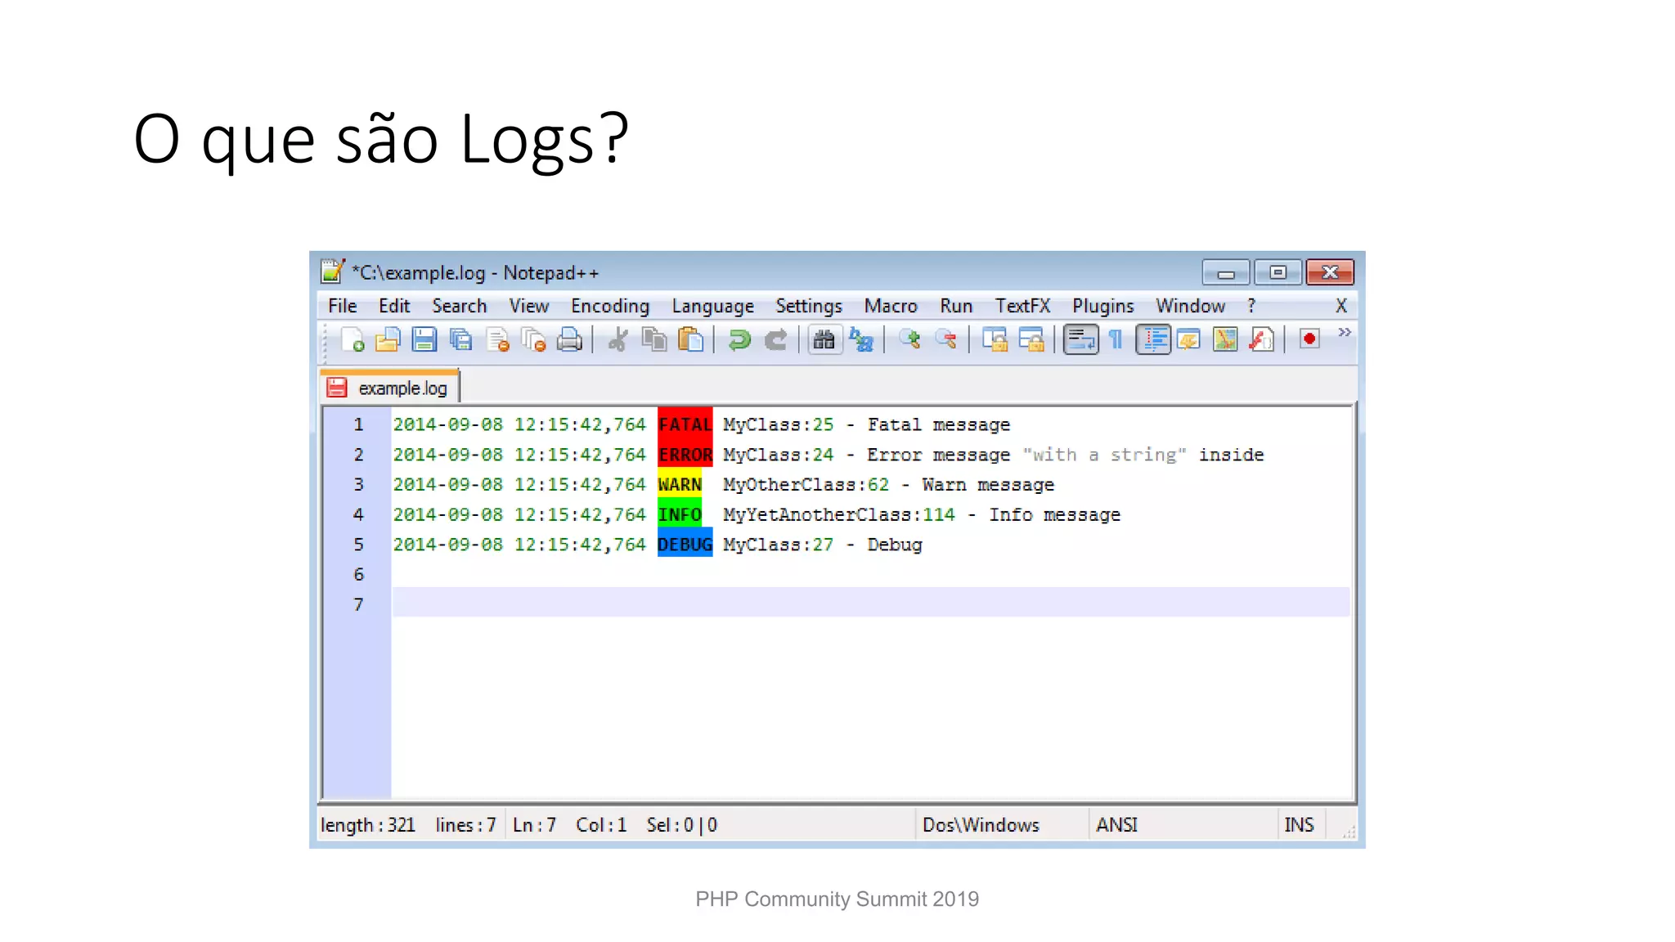Screen dimensions: 1675x942
Task: Redo action with gray arrow
Action: pos(775,339)
